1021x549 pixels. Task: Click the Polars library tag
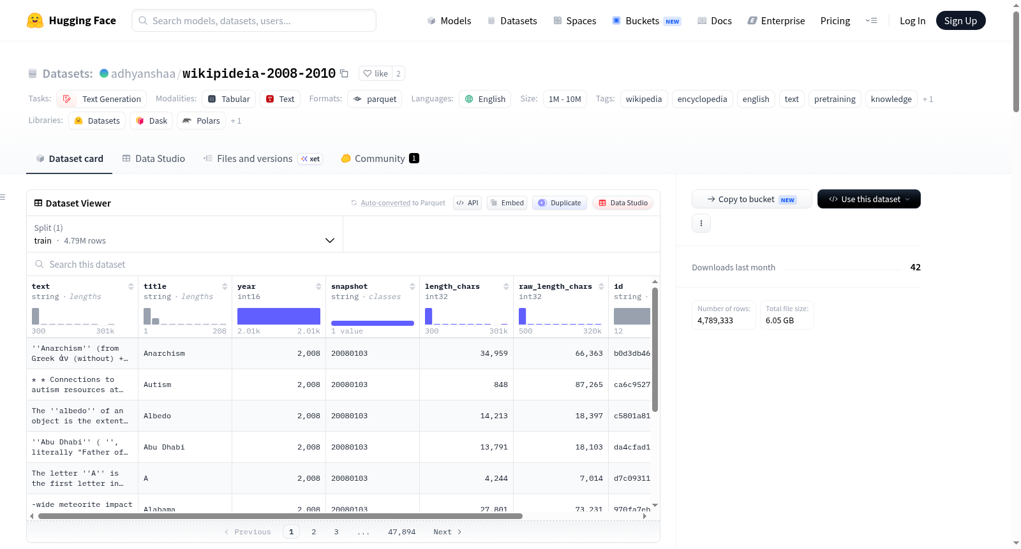201,121
